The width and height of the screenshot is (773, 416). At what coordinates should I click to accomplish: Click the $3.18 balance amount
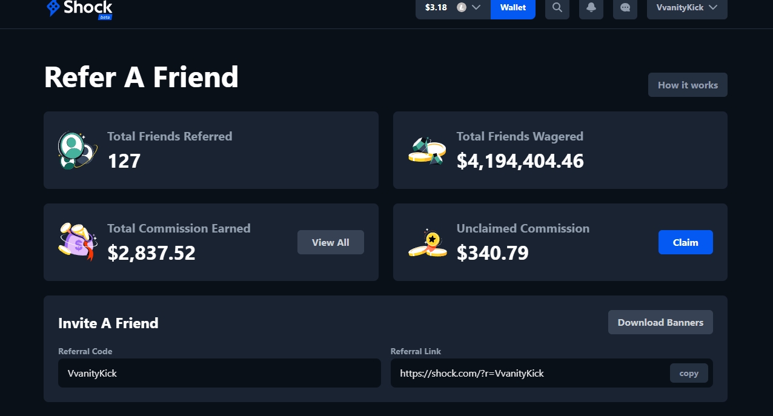436,8
